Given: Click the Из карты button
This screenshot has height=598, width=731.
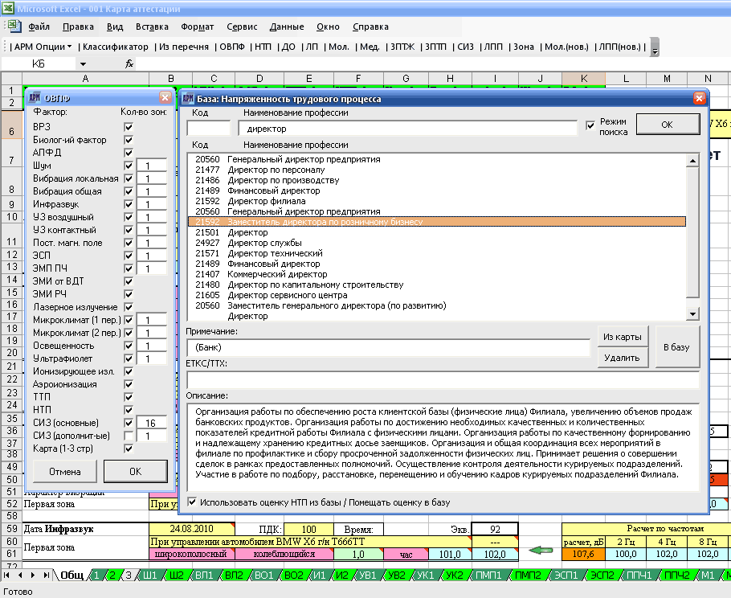Looking at the screenshot, I should 623,337.
